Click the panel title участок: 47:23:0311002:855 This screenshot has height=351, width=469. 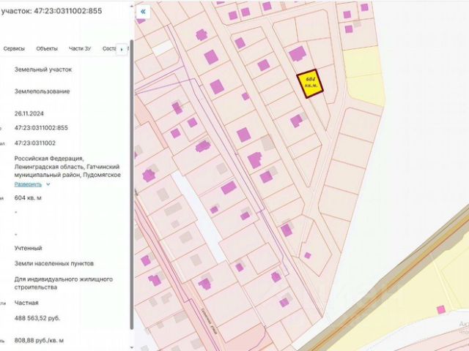[51, 11]
